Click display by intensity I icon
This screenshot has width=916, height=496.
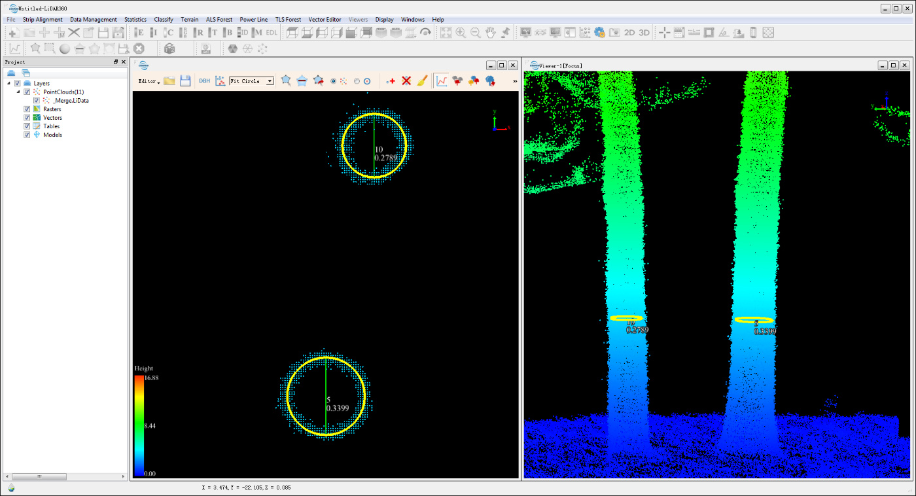tap(154, 32)
